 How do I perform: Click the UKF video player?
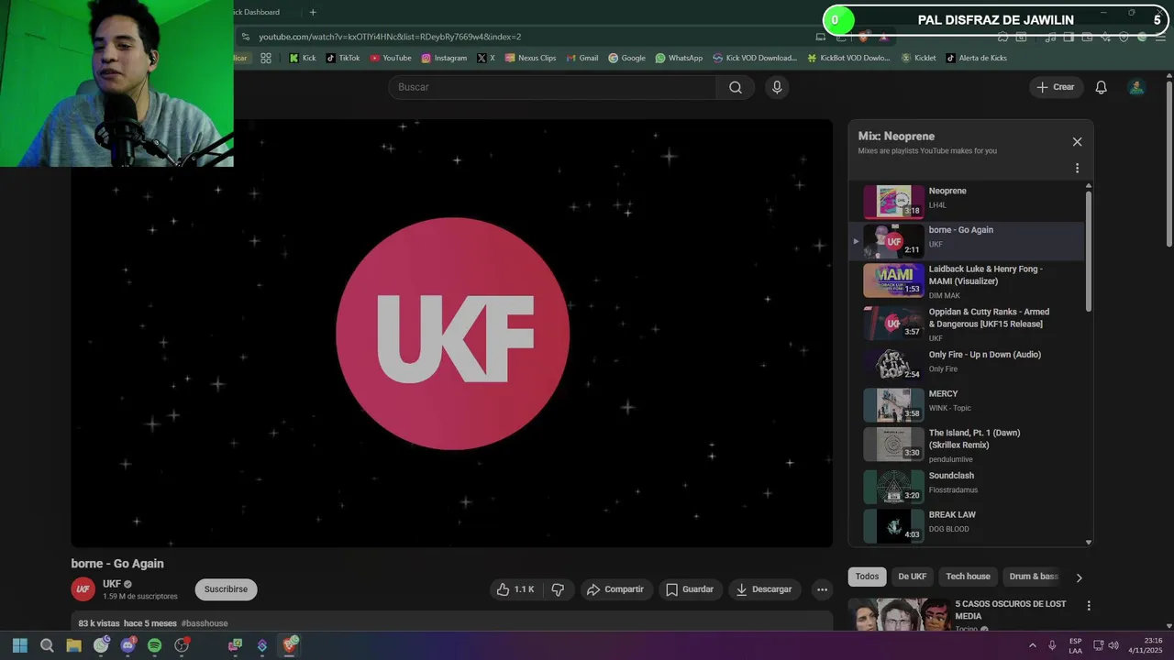tap(452, 334)
